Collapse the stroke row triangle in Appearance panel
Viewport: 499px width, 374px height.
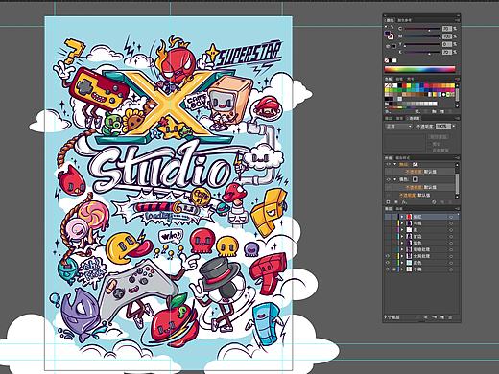click(394, 164)
